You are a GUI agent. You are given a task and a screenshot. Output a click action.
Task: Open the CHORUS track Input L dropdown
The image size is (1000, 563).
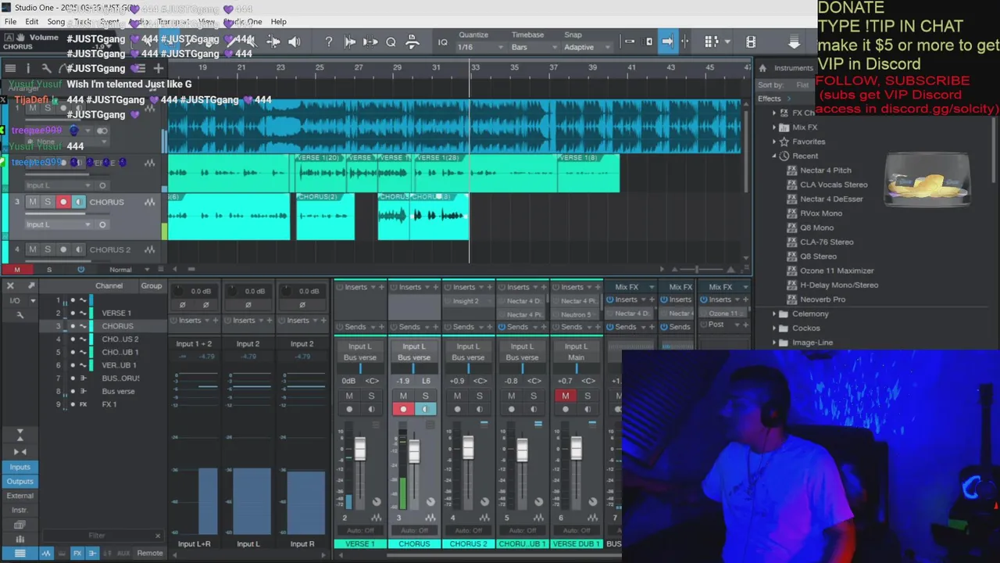click(x=59, y=224)
